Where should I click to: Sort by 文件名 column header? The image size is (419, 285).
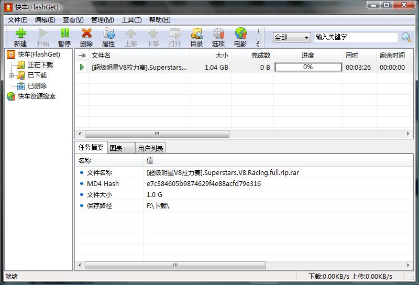pos(139,56)
